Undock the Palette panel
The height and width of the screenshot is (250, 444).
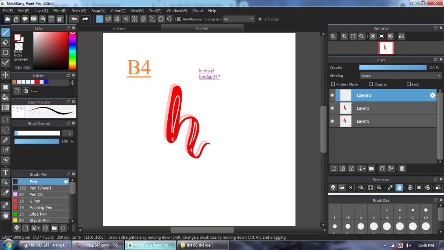tap(68, 76)
